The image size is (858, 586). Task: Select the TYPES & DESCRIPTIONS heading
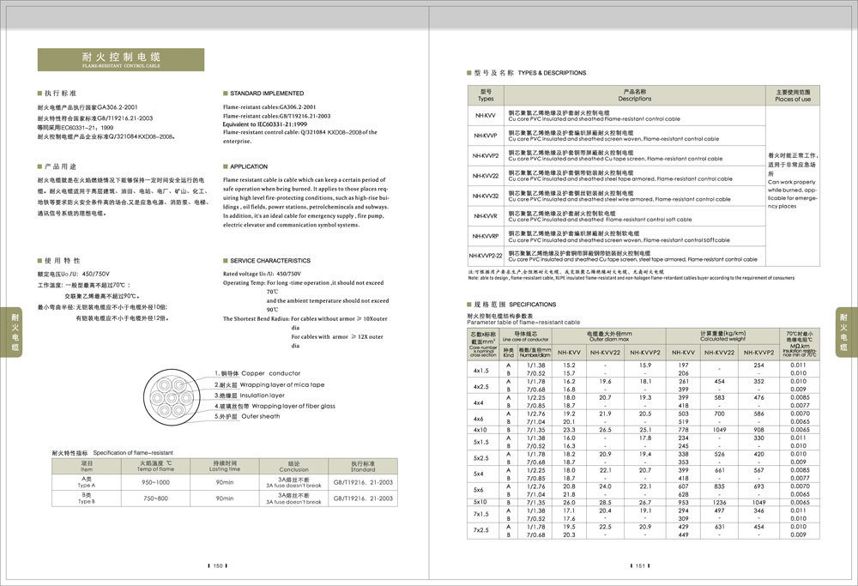point(552,73)
